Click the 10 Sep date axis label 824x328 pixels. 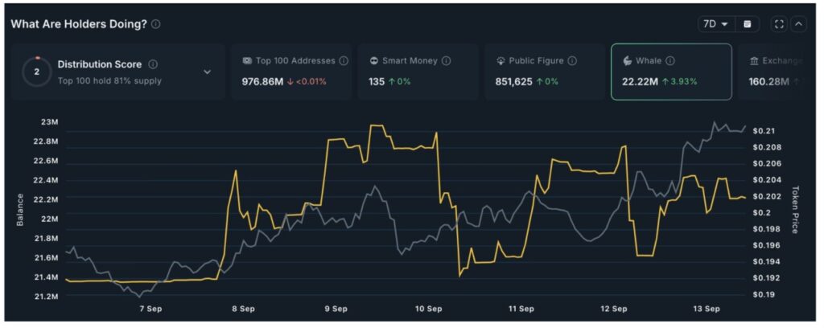[428, 308]
